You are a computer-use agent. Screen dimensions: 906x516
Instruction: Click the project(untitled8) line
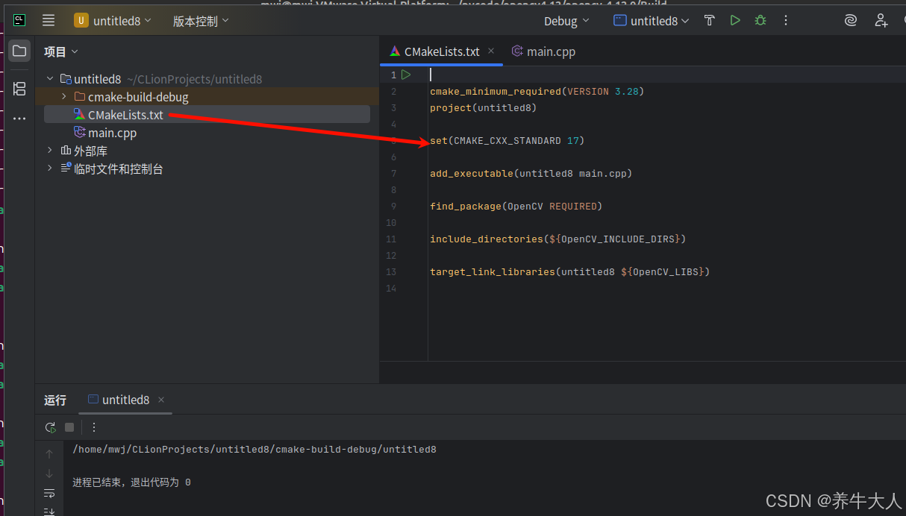point(483,107)
